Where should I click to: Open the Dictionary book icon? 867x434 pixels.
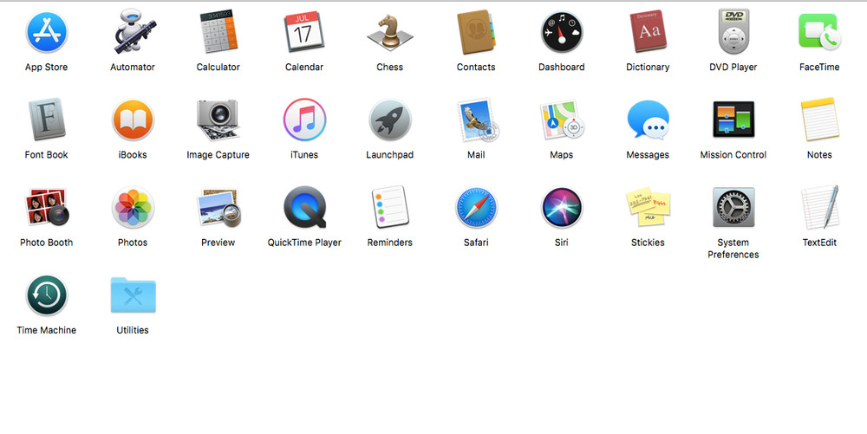click(648, 32)
